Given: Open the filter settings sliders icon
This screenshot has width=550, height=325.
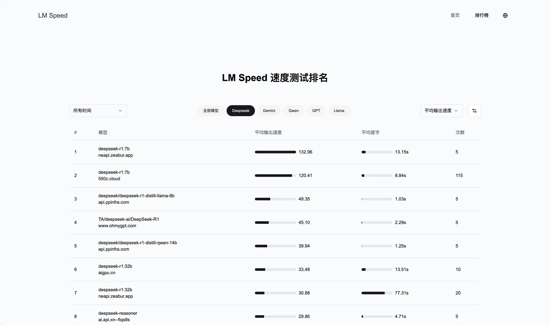Looking at the screenshot, I should pyautogui.click(x=474, y=111).
